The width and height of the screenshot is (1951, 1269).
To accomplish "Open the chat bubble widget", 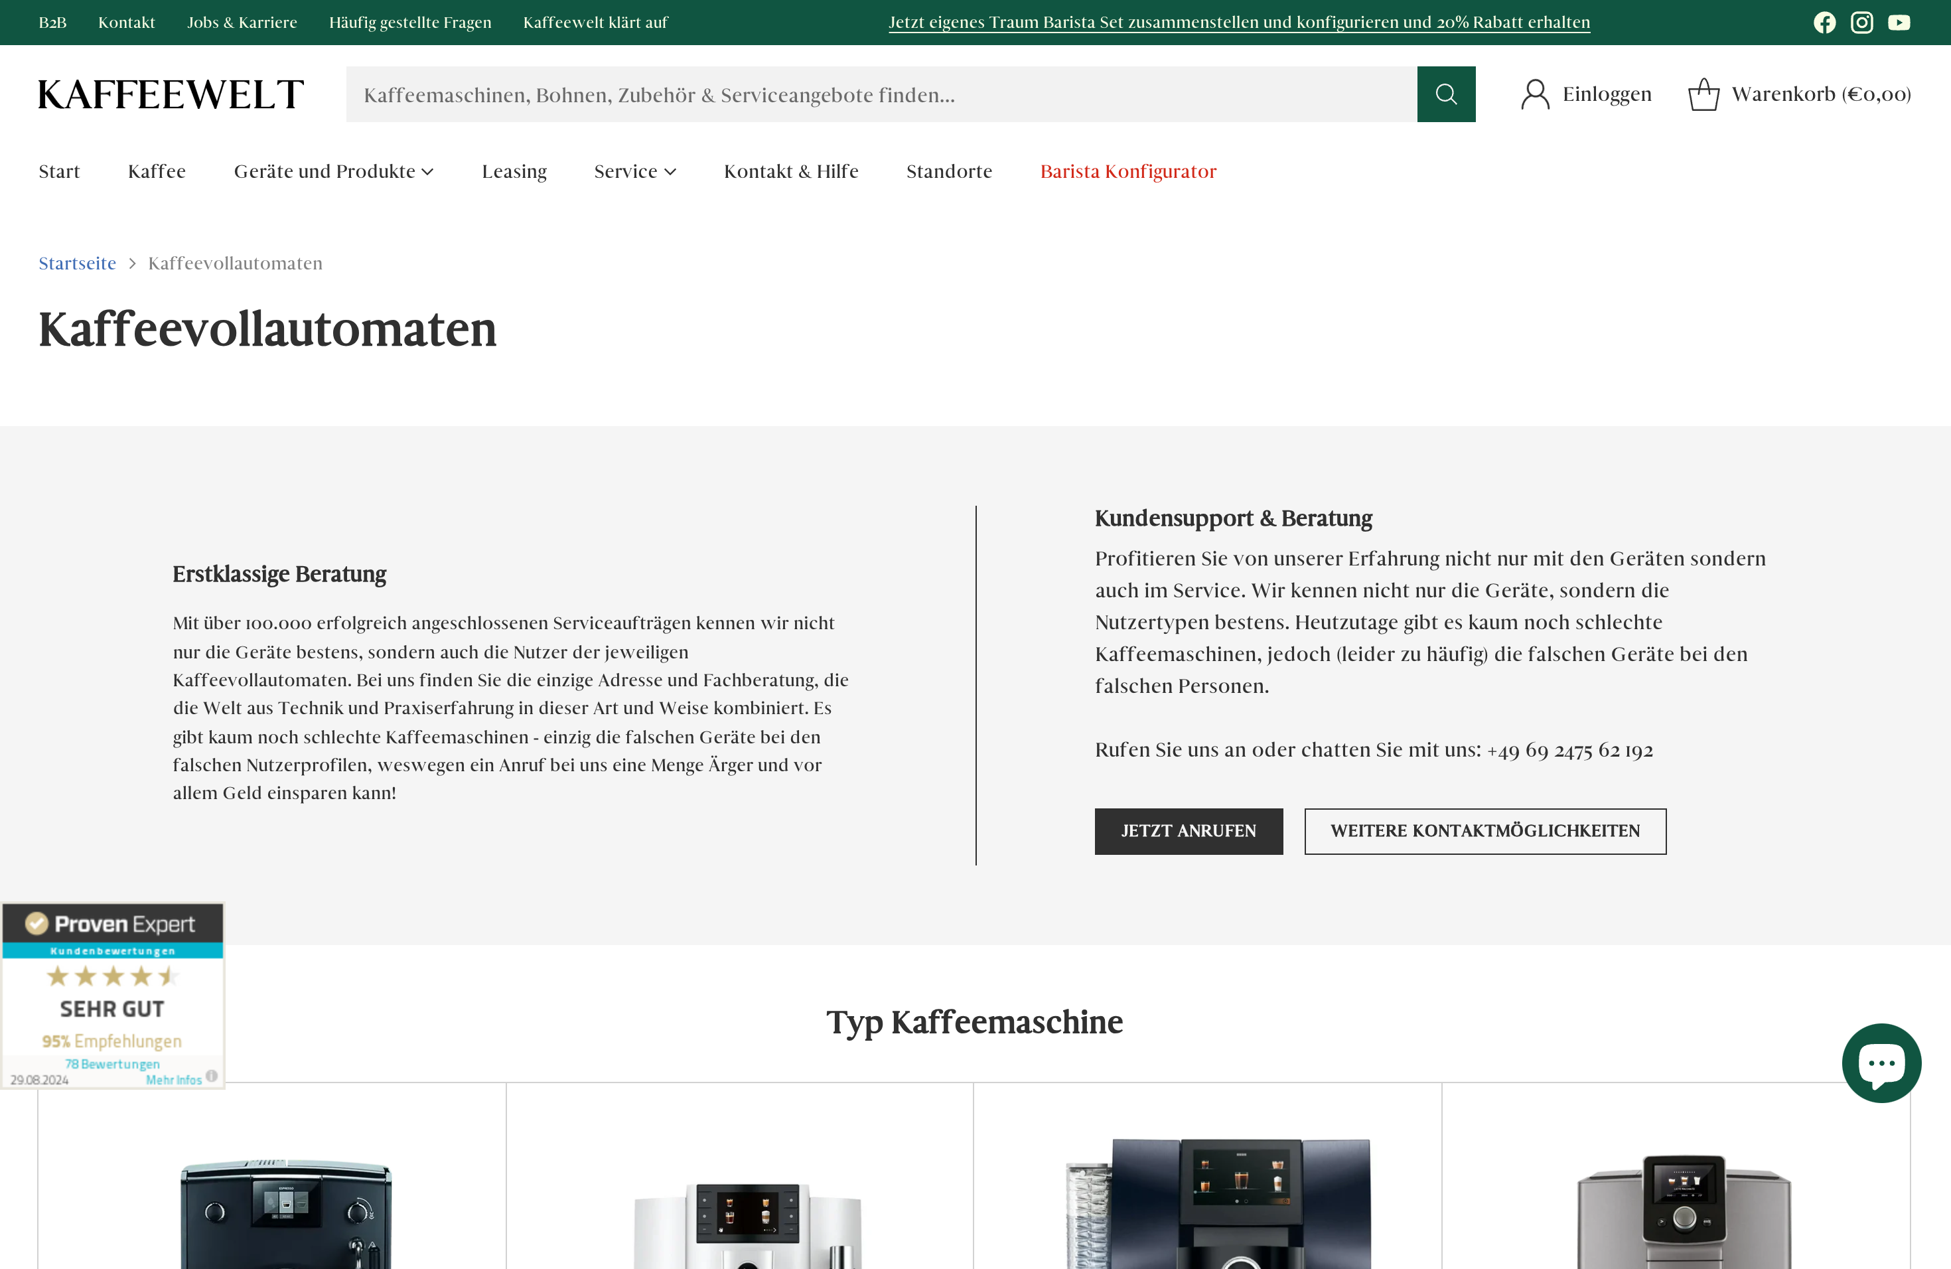I will (1881, 1063).
